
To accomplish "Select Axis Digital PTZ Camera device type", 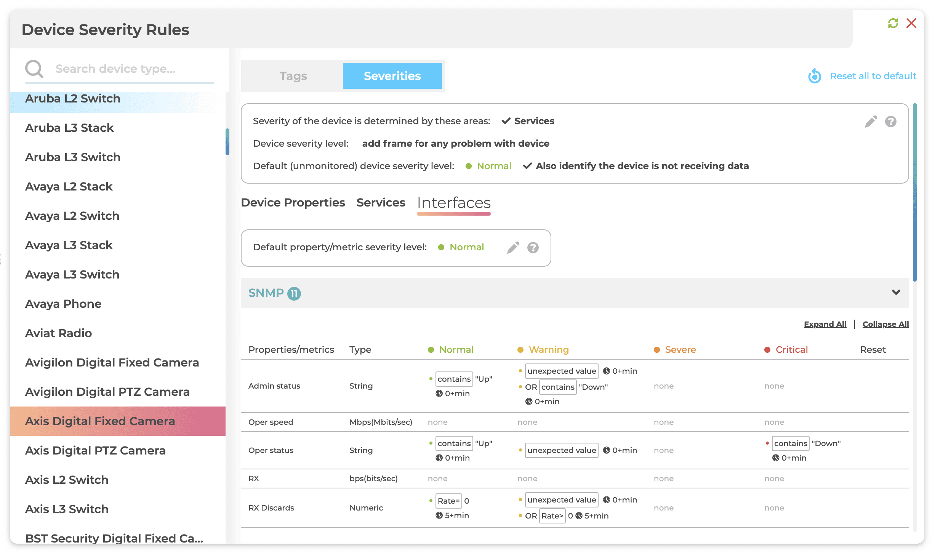I will click(95, 451).
